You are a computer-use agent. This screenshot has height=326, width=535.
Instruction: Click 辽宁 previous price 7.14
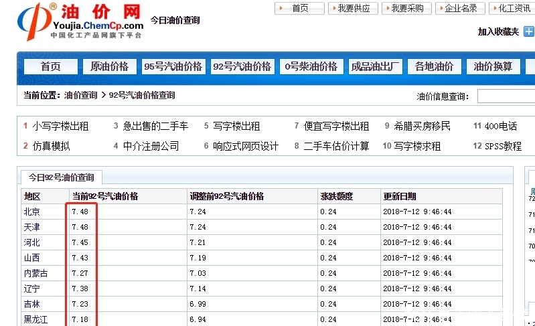point(198,289)
